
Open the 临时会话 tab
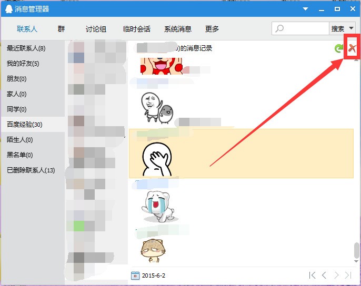[137, 29]
